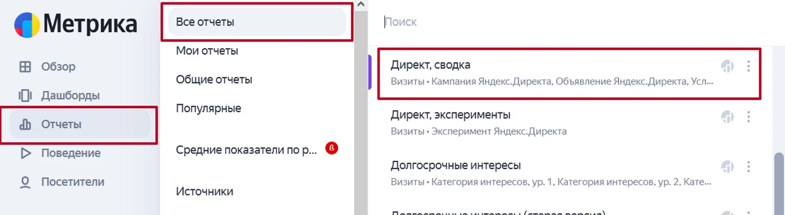Select Все отчеты category

(x=257, y=22)
